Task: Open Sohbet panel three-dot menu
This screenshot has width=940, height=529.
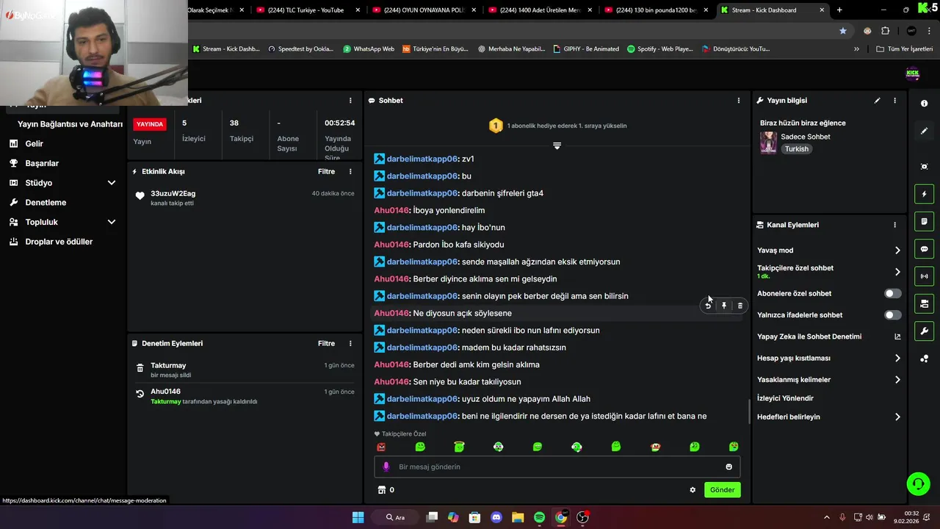Action: point(739,101)
